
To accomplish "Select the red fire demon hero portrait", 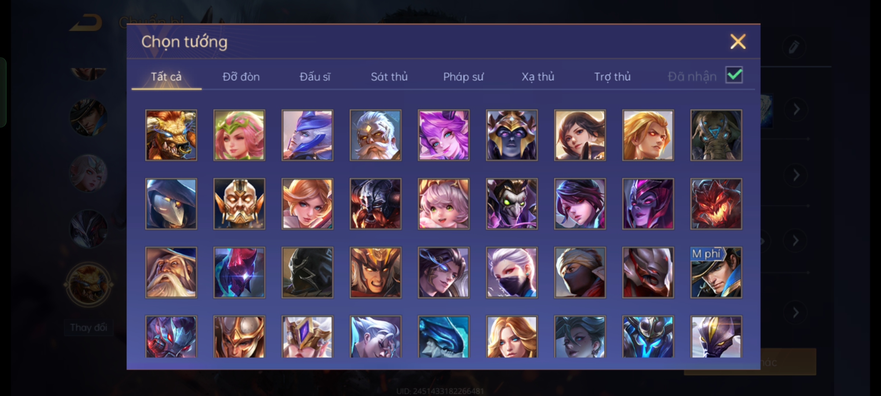I will coord(716,204).
